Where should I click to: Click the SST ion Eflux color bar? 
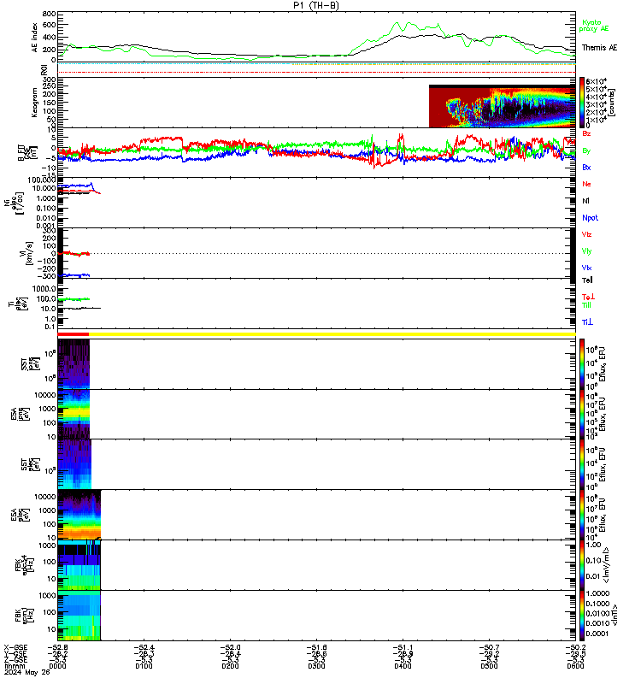pyautogui.click(x=582, y=364)
